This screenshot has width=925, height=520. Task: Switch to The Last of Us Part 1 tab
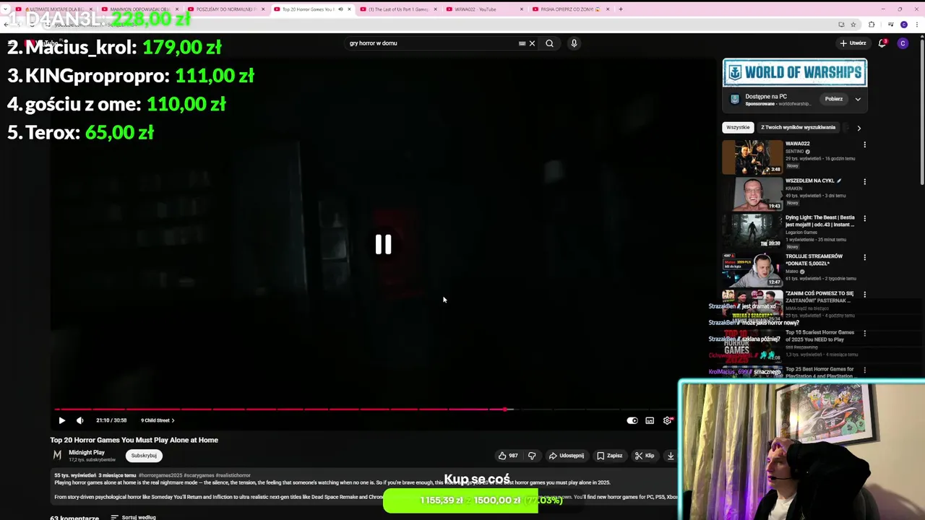tap(399, 9)
